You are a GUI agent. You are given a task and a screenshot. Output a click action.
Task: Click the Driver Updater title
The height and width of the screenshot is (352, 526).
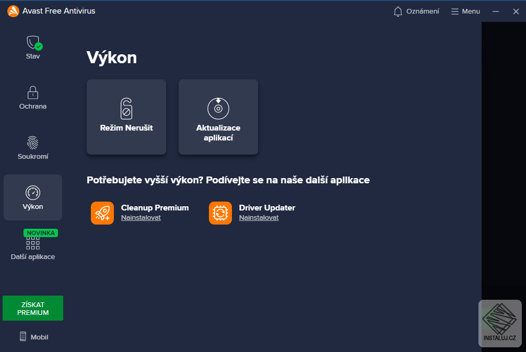267,208
